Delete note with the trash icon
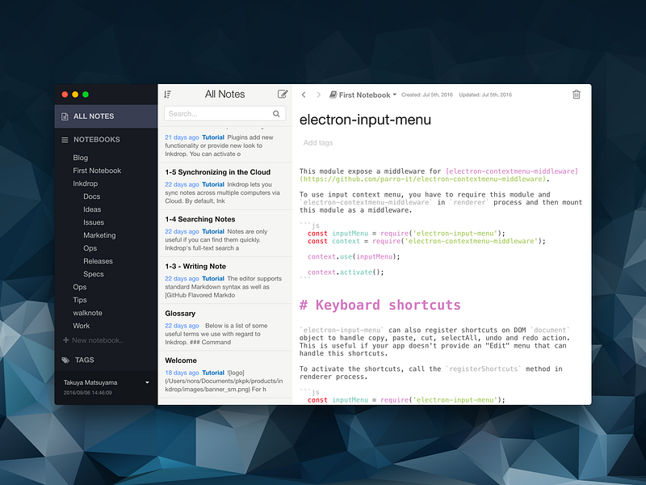 577,95
